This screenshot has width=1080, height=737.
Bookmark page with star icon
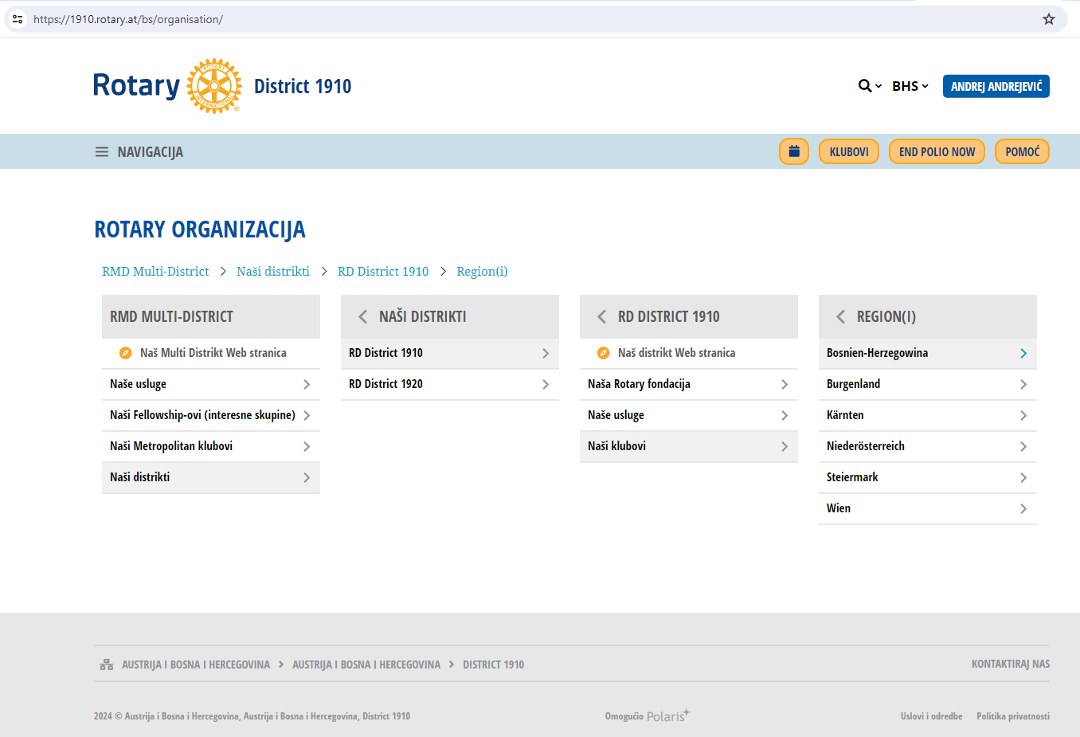pyautogui.click(x=1048, y=19)
